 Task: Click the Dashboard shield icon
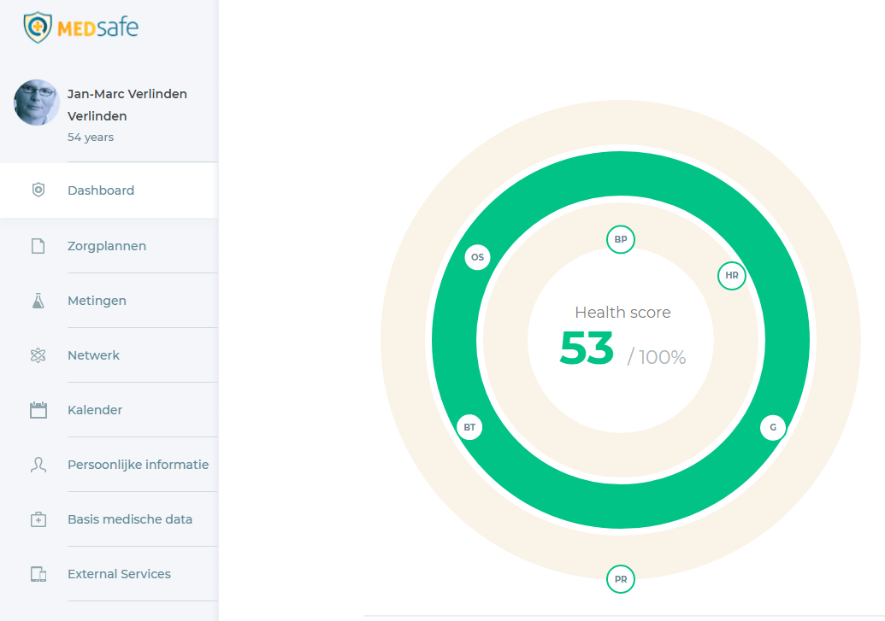coord(38,190)
